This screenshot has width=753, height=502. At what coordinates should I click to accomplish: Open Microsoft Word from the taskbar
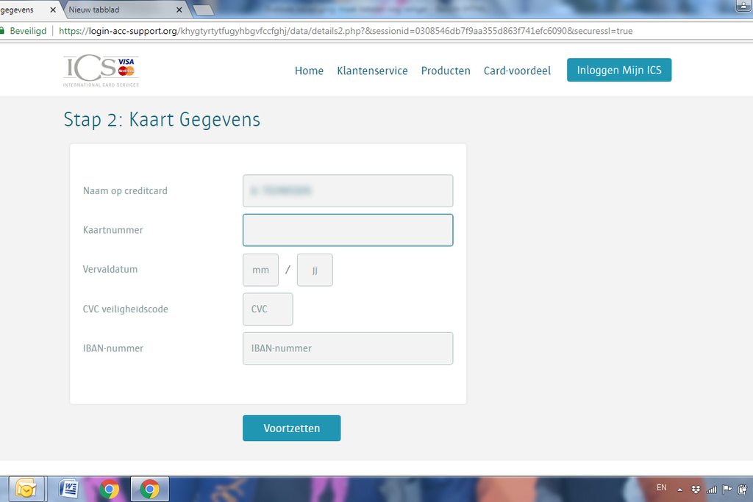point(68,489)
